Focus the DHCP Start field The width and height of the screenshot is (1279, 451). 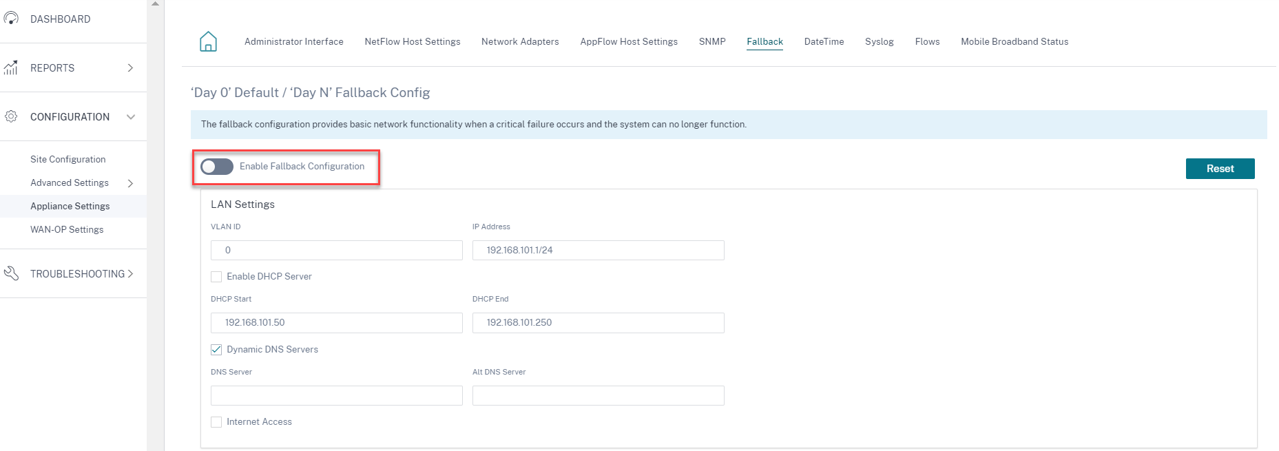[x=337, y=323]
